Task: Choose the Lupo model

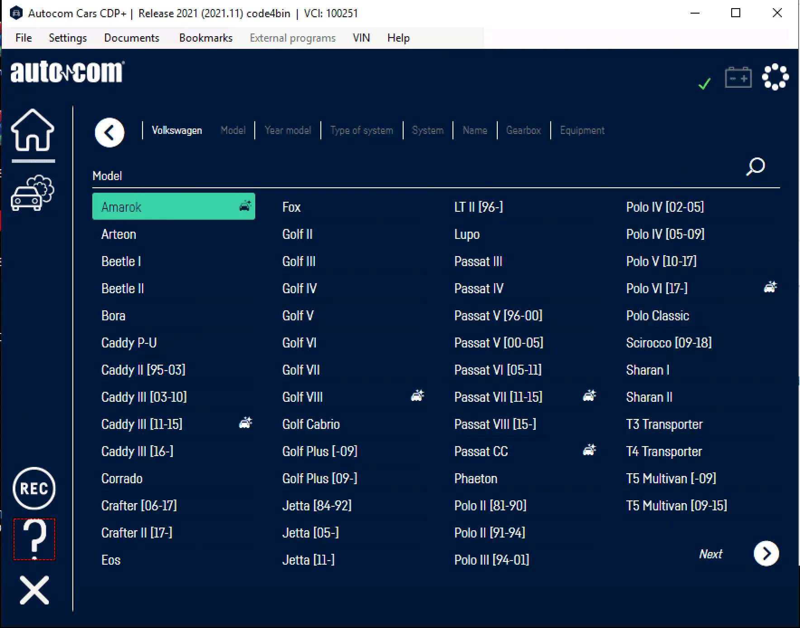Action: [467, 234]
